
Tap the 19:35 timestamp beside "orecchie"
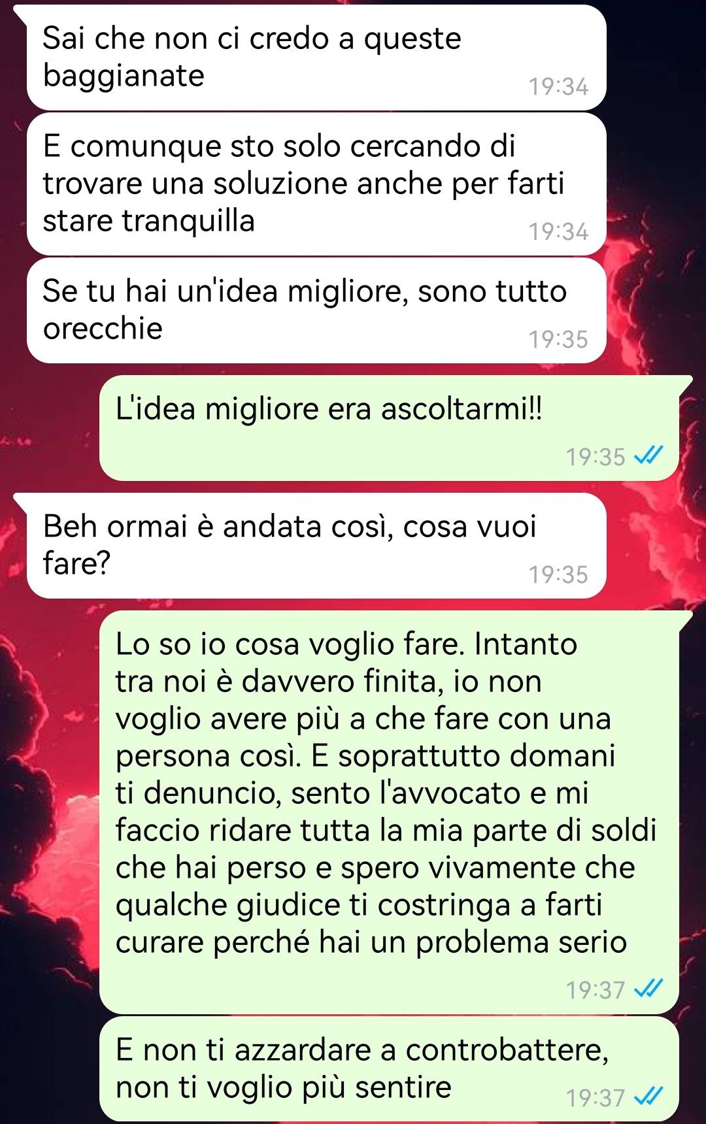(x=558, y=340)
